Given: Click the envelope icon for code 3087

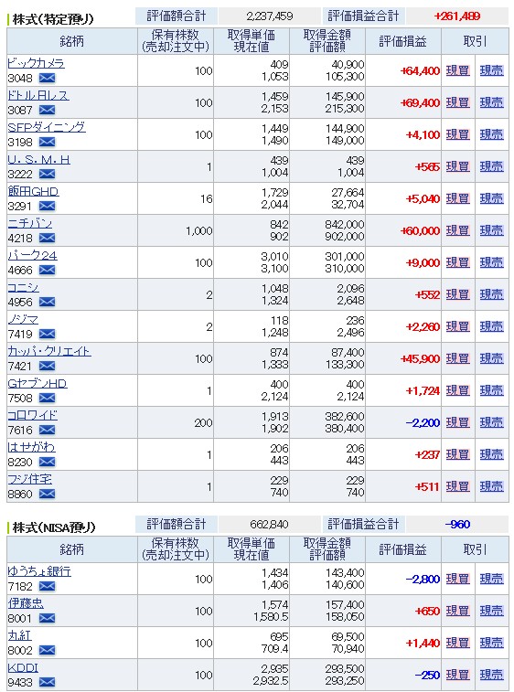Looking at the screenshot, I should click(47, 110).
